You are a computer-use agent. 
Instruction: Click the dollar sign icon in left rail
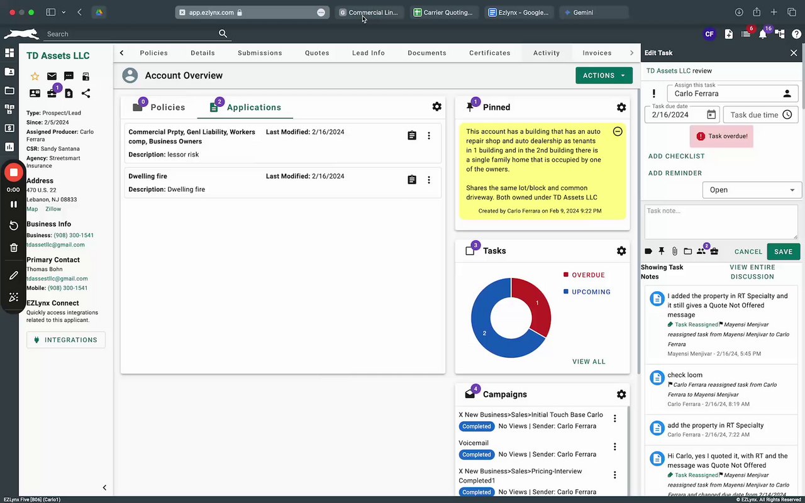point(9,128)
